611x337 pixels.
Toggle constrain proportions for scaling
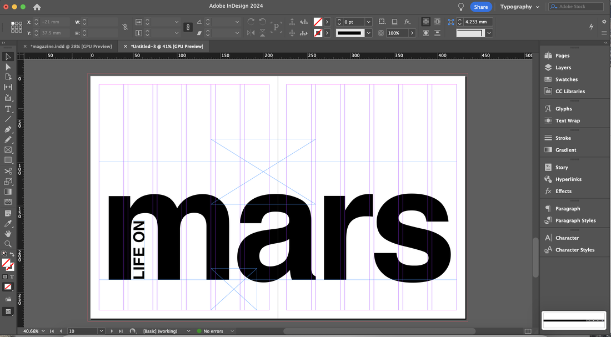point(187,27)
